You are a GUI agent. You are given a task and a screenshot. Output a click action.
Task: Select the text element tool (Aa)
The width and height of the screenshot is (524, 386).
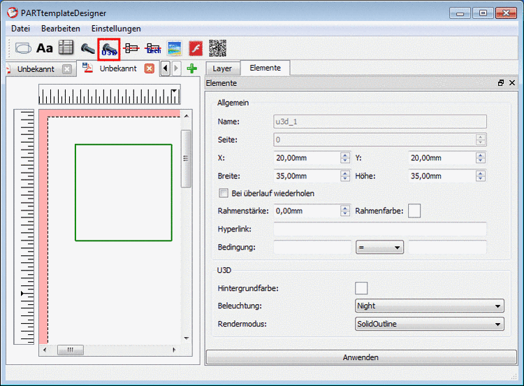pyautogui.click(x=45, y=48)
